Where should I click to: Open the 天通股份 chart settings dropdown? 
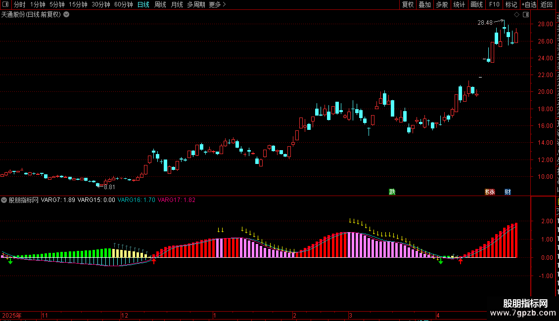[66, 15]
